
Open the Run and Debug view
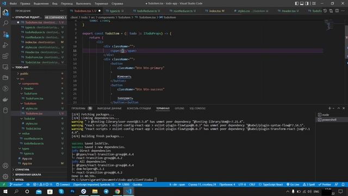[x=5, y=45]
